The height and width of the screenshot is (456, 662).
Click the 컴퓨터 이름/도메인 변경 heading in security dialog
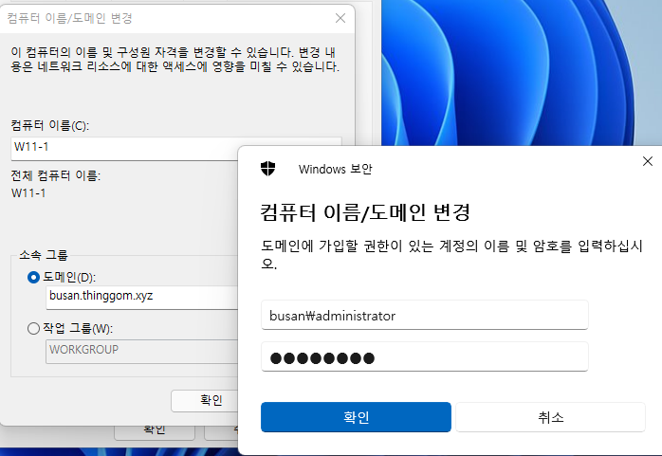[x=365, y=212]
